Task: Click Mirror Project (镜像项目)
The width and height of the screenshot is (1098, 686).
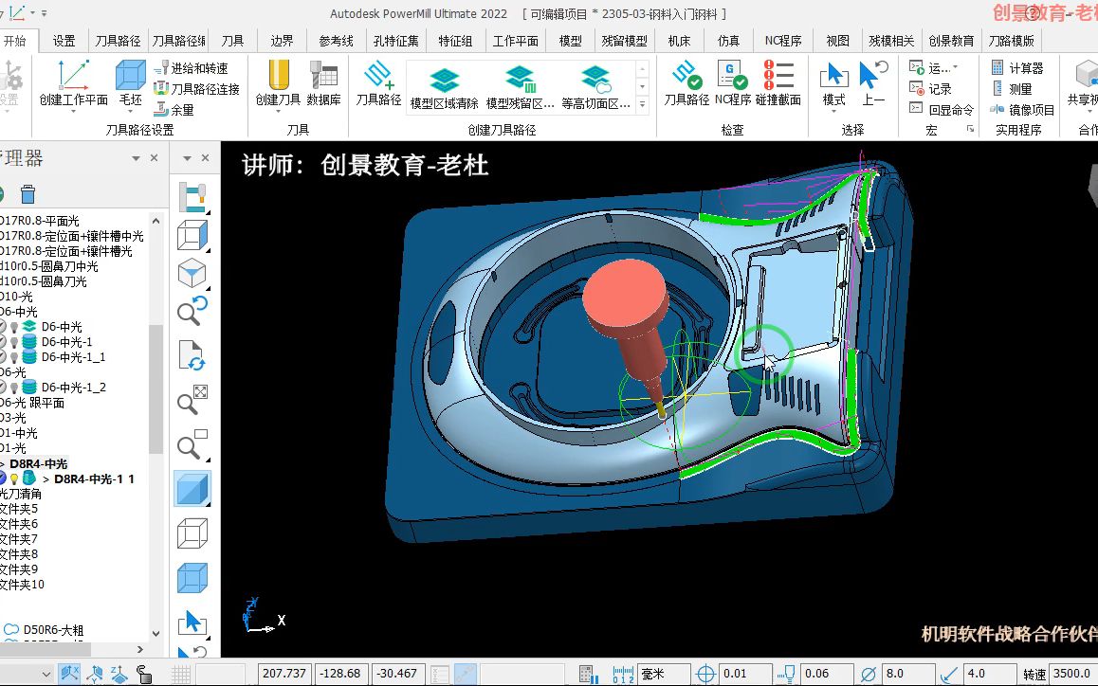Action: point(1022,110)
